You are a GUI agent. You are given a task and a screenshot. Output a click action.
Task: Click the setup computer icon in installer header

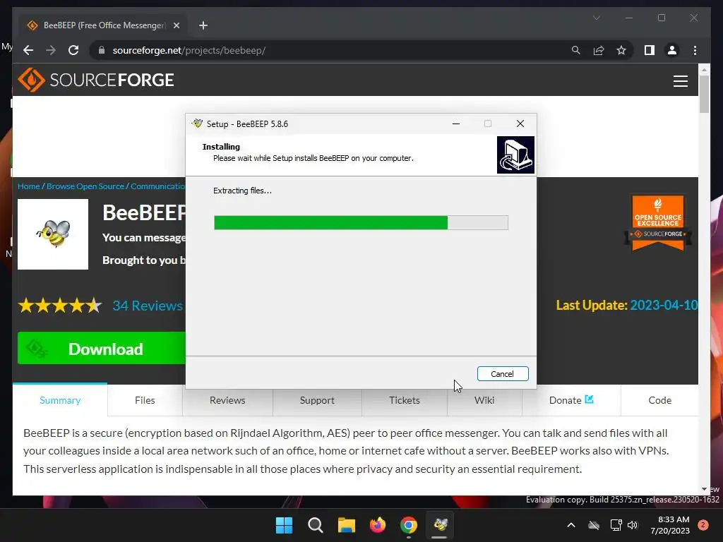coord(515,155)
